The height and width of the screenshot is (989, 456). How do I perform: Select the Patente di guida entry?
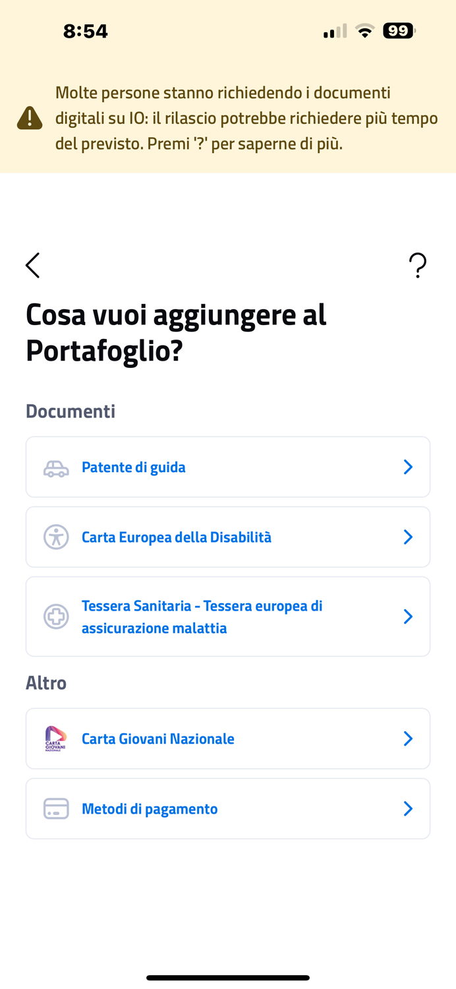(x=134, y=467)
